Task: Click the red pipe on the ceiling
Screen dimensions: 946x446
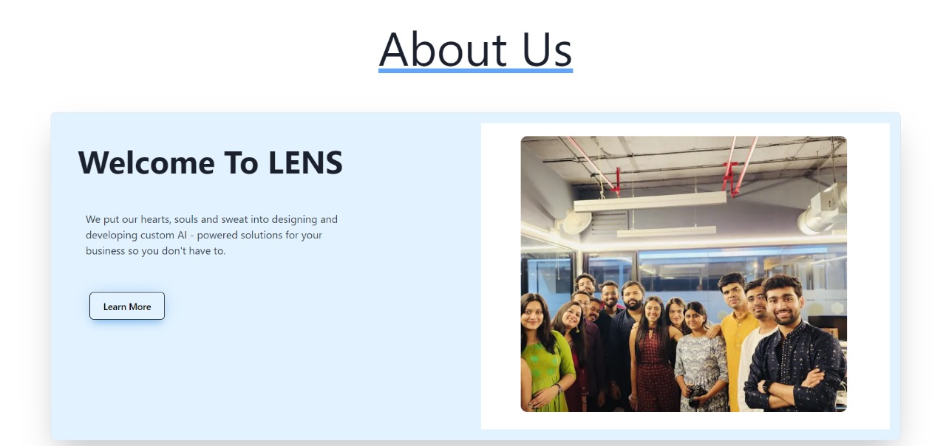Action: [x=740, y=164]
